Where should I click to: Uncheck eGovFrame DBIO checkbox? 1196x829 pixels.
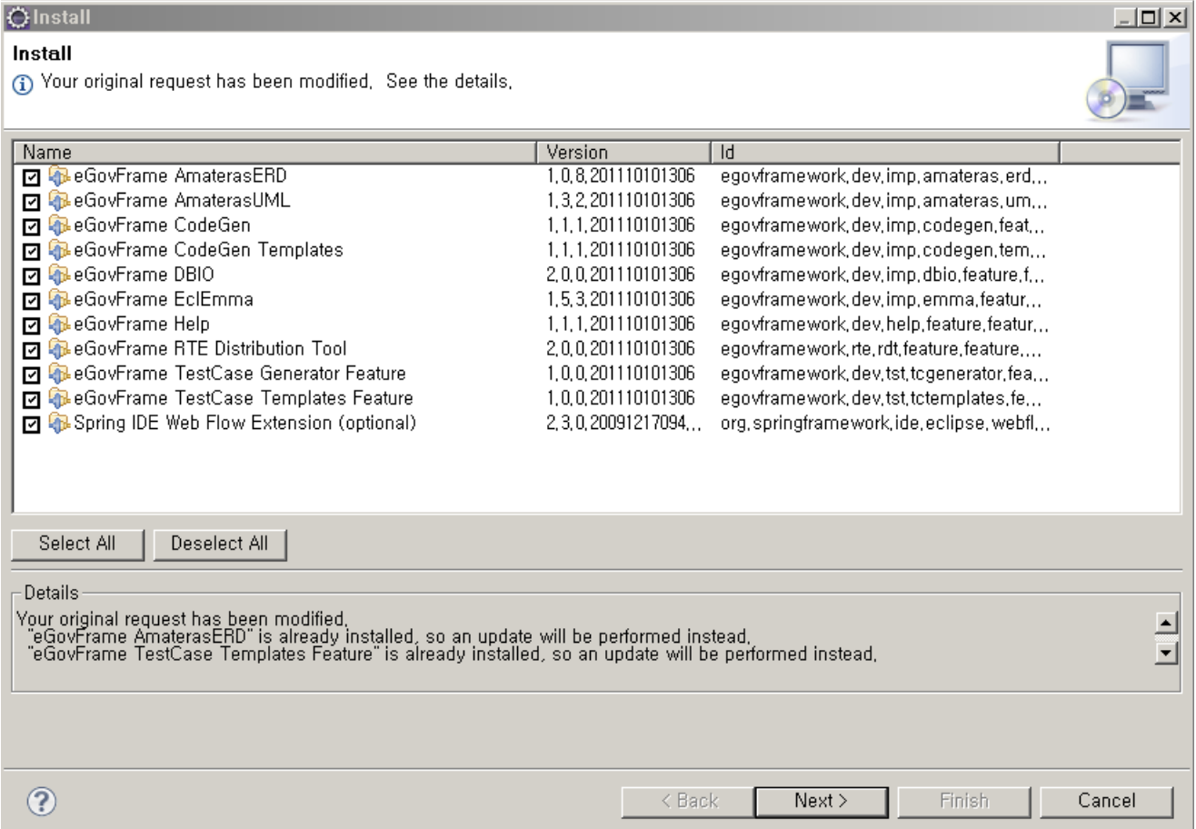[x=30, y=275]
